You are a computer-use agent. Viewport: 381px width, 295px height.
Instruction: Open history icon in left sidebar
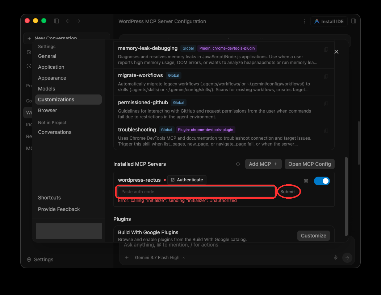[x=29, y=52]
